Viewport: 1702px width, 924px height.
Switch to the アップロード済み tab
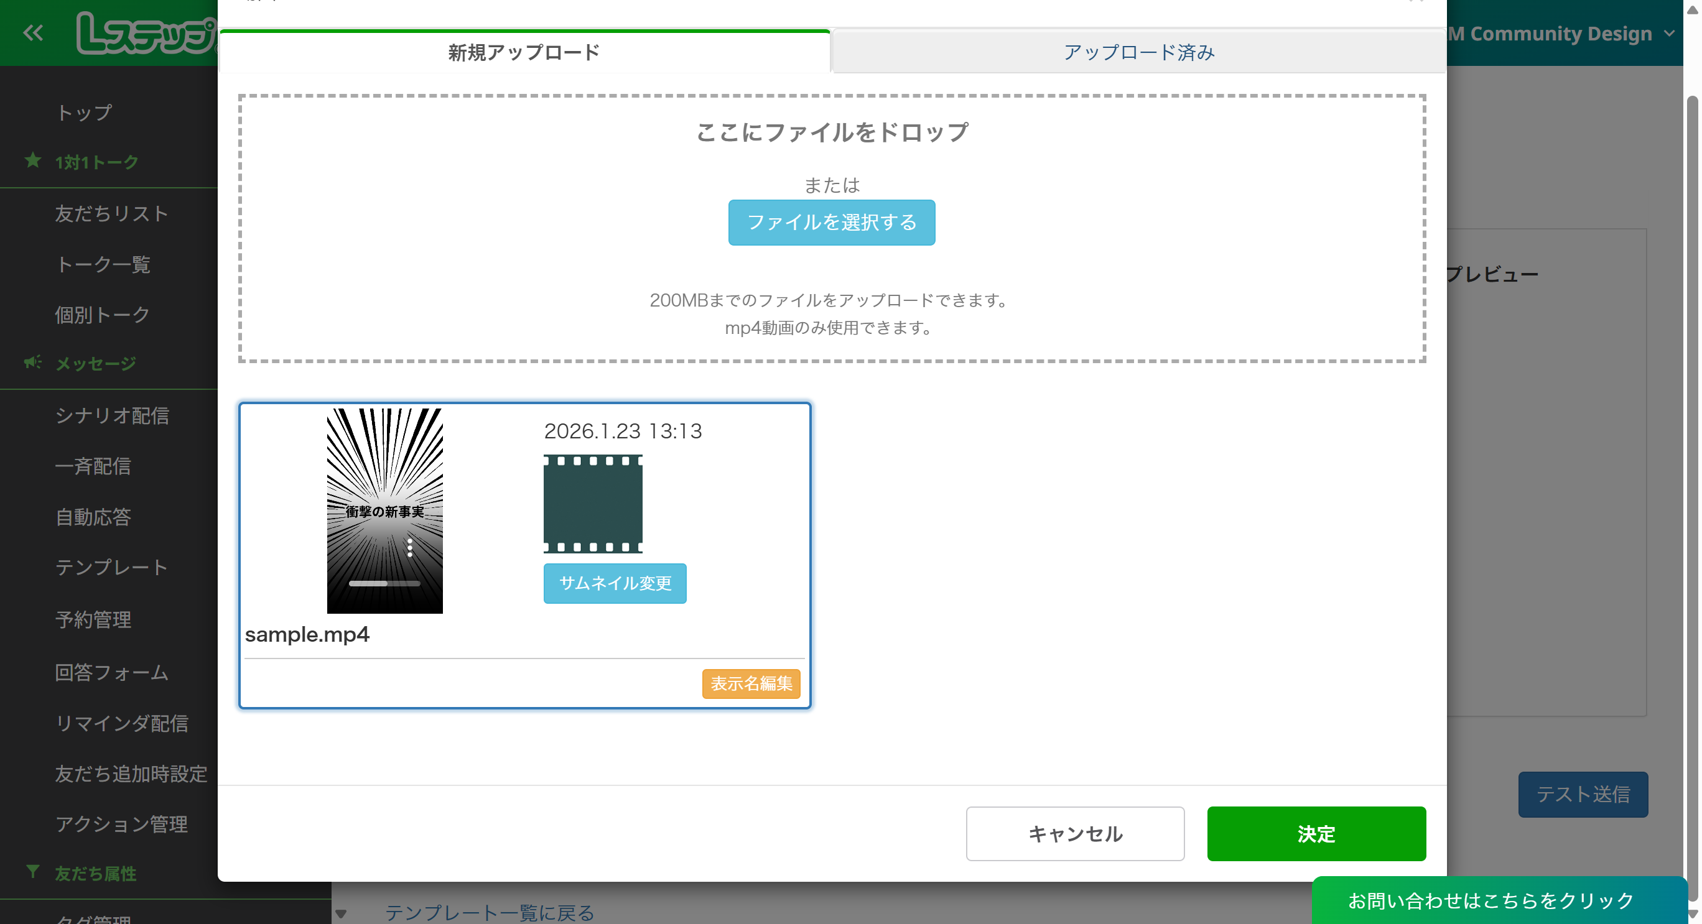pos(1138,52)
